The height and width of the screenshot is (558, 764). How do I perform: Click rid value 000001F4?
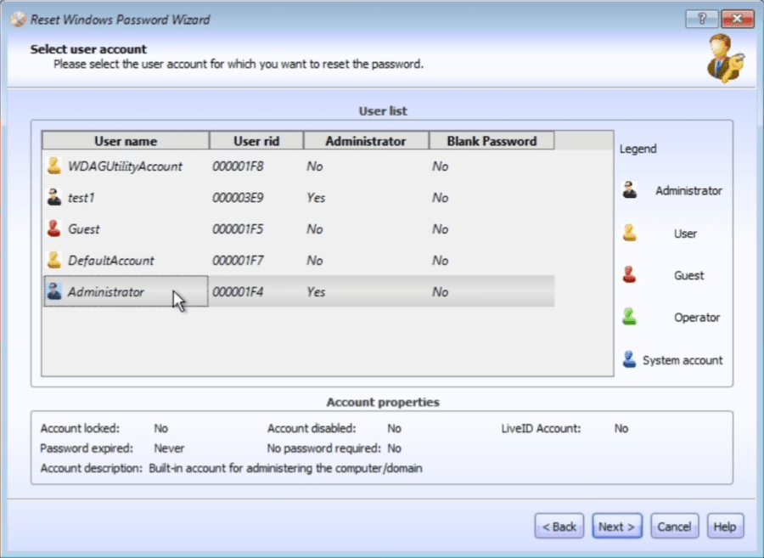coord(238,292)
